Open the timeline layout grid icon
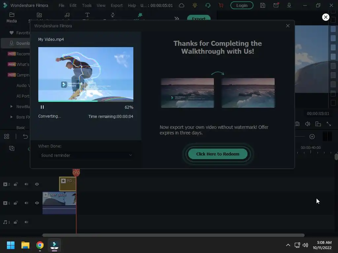 pos(7,136)
